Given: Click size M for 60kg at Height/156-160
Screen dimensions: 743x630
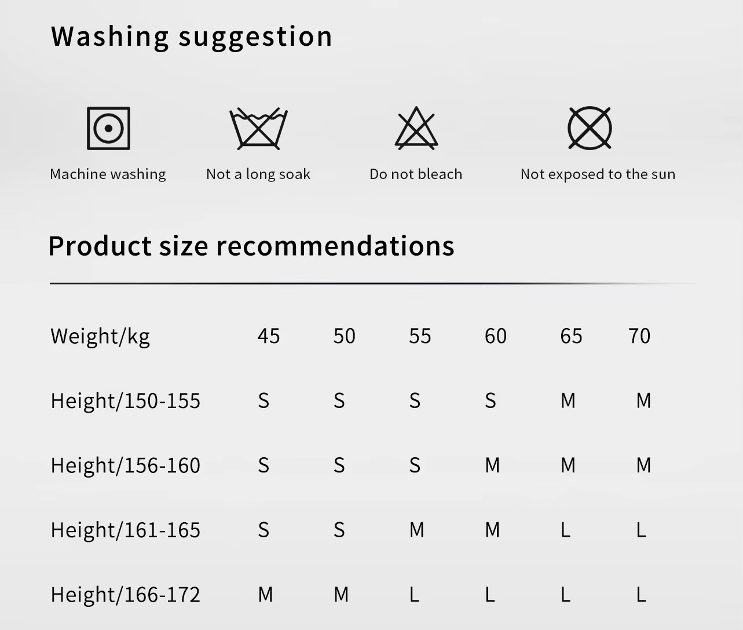Looking at the screenshot, I should pos(492,465).
